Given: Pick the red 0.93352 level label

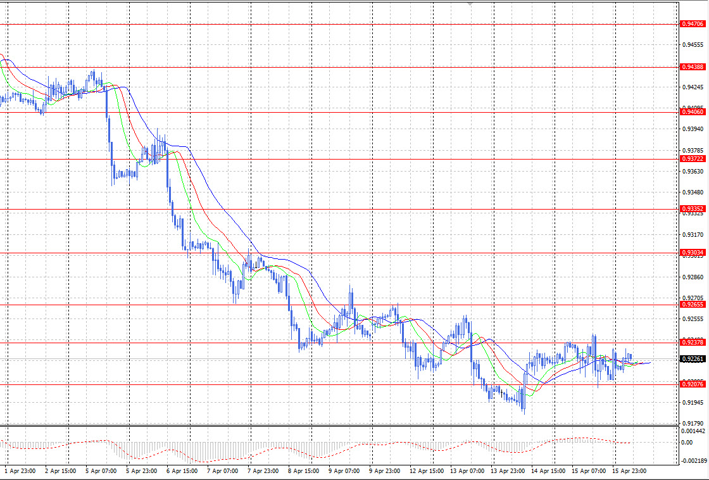Looking at the screenshot, I should pyautogui.click(x=693, y=209).
